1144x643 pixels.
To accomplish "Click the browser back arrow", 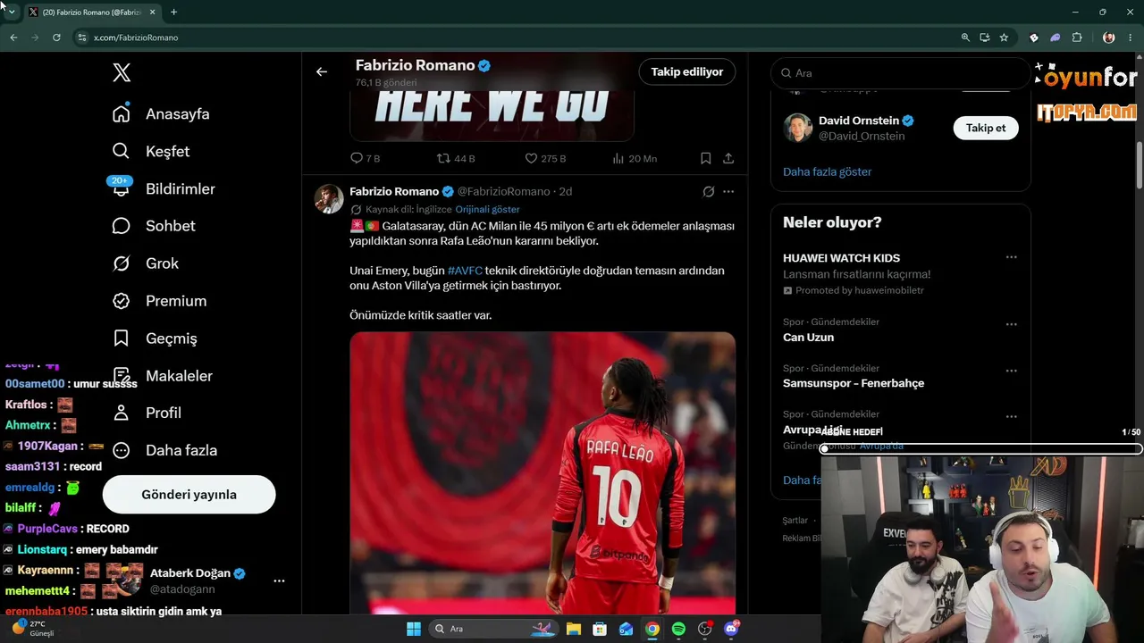I will tap(13, 38).
